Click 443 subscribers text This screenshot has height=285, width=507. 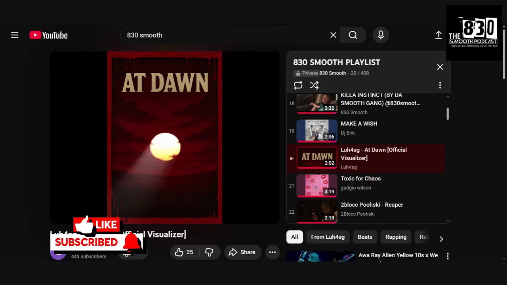(x=89, y=256)
